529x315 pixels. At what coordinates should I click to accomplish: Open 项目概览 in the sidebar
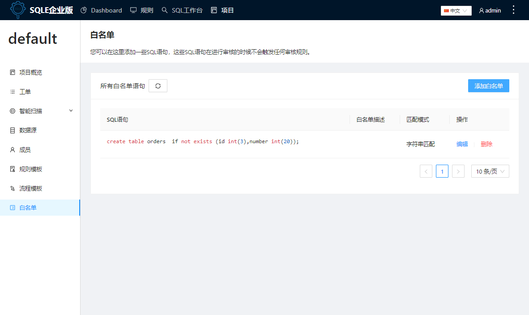30,72
